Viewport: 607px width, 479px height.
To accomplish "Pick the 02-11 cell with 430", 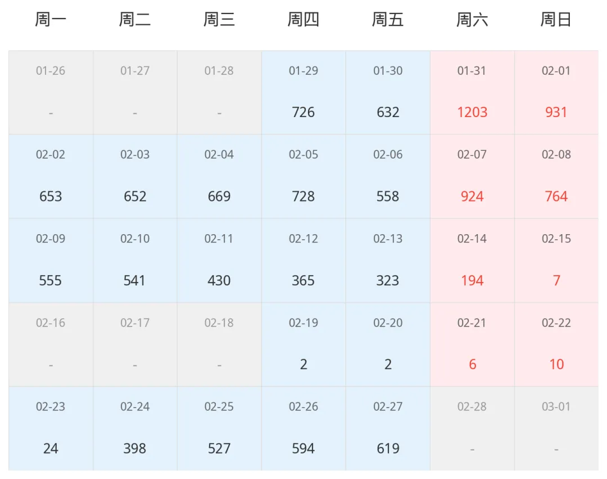I will pos(219,261).
